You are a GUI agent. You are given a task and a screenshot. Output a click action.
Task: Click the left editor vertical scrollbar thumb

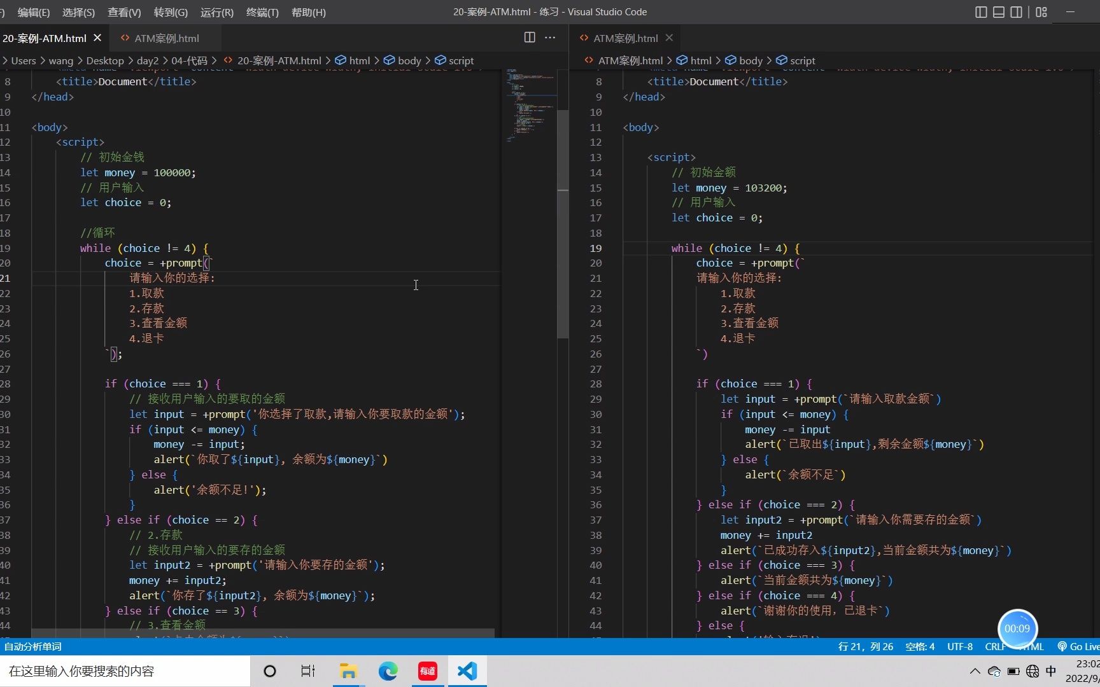(x=563, y=223)
